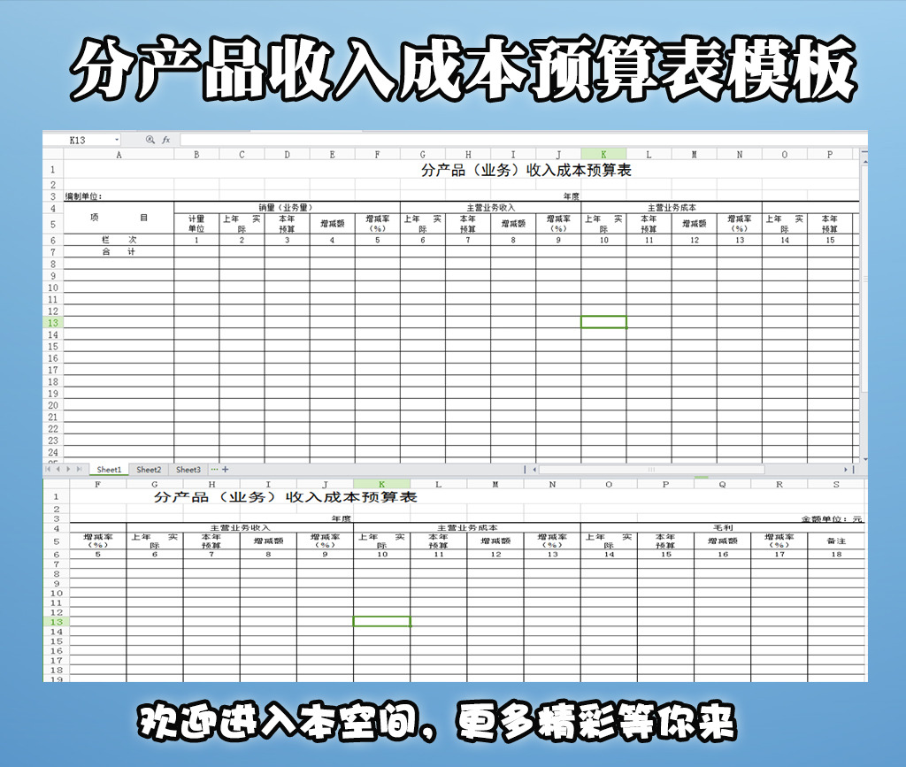Click the next sheet navigation arrow
Viewport: 906px width, 767px height.
[x=68, y=469]
